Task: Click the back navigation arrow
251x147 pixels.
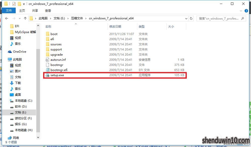Action: coord(7,18)
